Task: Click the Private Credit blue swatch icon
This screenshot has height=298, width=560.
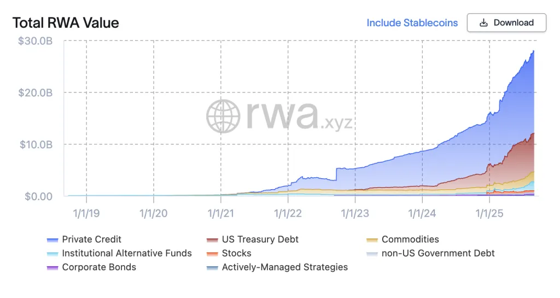Action: point(52,239)
